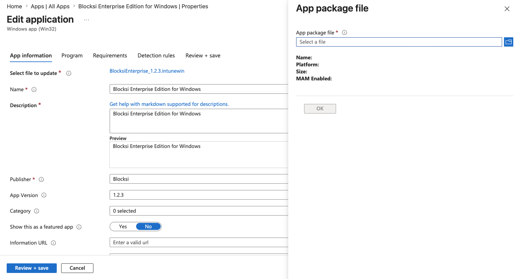
Task: Switch to the App information tab
Action: coord(31,55)
